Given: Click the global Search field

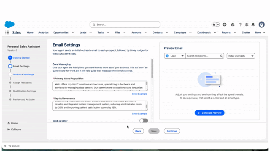Looking at the screenshot, I should 125,25.
